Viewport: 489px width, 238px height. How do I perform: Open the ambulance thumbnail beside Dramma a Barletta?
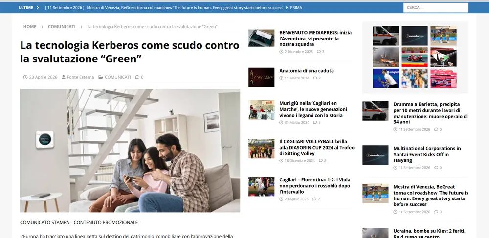[x=376, y=111]
